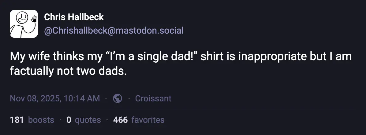Open the 466 favorites list

[x=139, y=120]
